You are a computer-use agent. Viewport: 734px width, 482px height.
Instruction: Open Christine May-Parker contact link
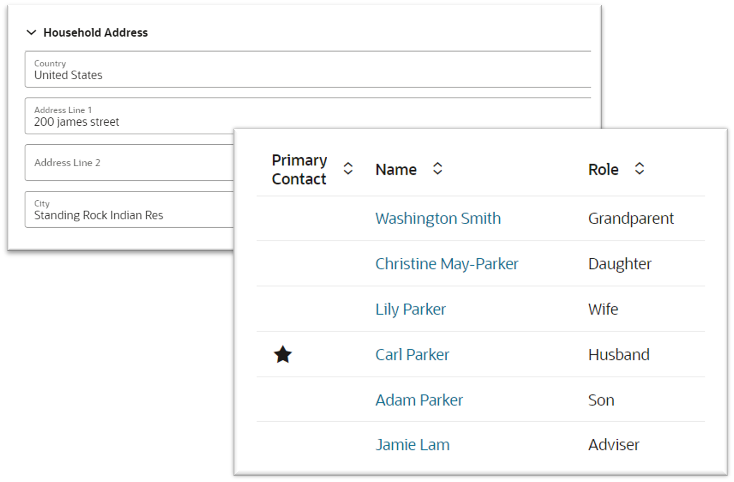[446, 264]
